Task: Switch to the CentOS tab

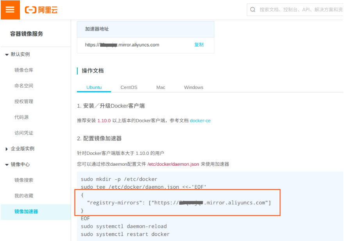Action: pos(129,87)
